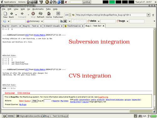Collapse the Google search field chevron
This screenshot has width=157, height=118.
[8, 21]
